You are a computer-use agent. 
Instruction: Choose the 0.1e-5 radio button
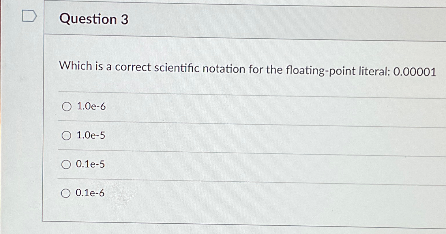66,165
